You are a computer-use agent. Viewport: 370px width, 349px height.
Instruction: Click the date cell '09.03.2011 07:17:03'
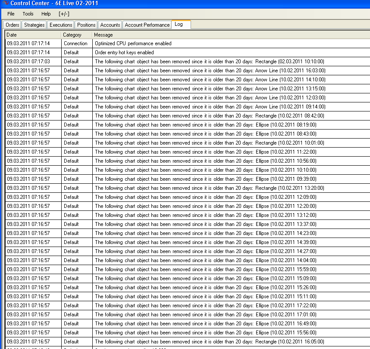tap(33, 62)
